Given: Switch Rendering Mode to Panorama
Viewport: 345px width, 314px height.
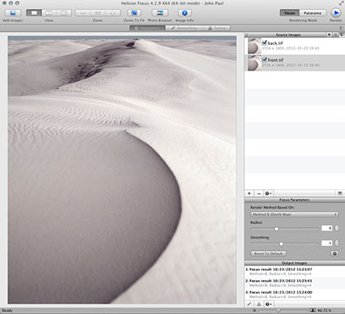Looking at the screenshot, I should (x=313, y=13).
